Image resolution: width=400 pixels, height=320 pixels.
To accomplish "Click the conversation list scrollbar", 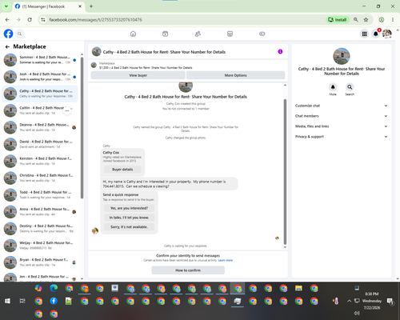I will (x=82, y=128).
